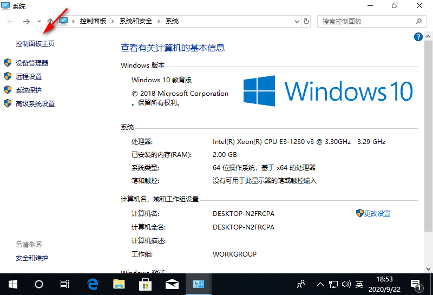Click the up-one-level arrow
Screen dimensions: 433x295
tap(50, 22)
